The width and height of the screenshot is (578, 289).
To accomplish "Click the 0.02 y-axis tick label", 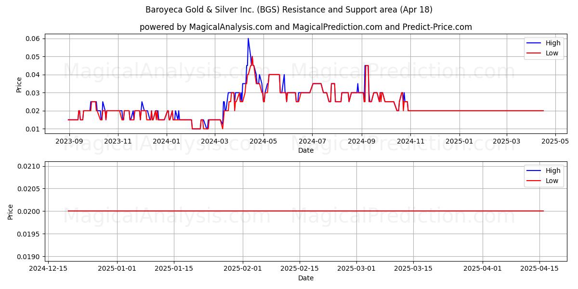I will point(32,111).
